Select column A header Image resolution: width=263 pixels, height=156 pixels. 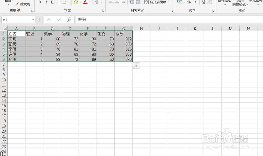[16, 29]
